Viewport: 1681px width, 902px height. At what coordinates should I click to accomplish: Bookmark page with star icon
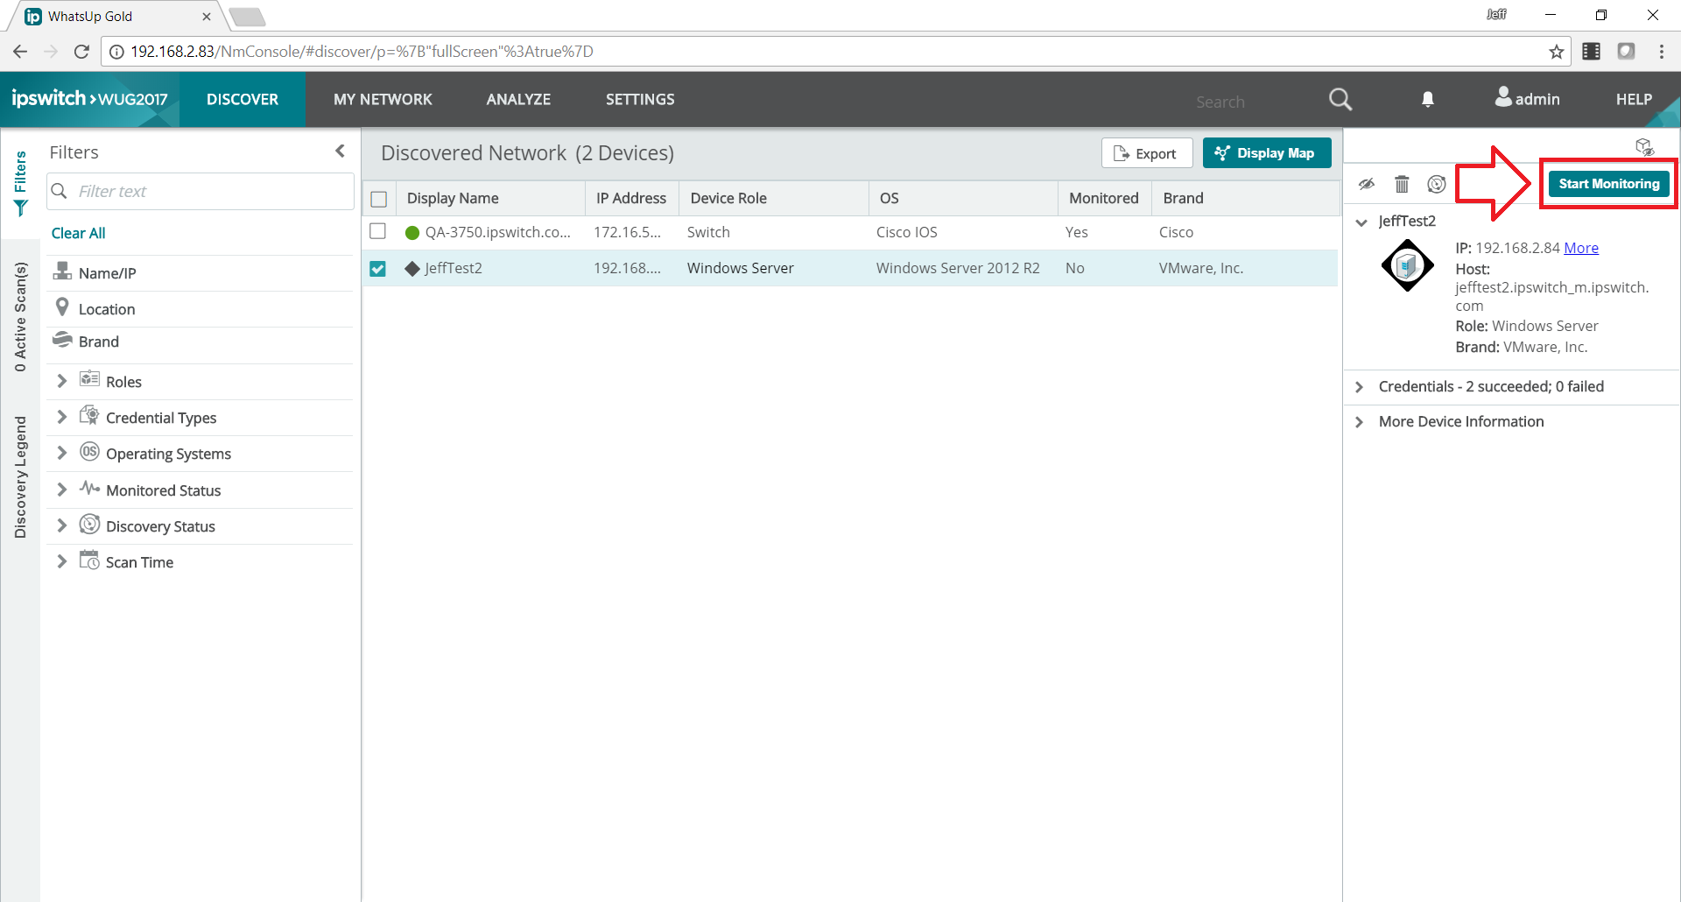(1556, 52)
